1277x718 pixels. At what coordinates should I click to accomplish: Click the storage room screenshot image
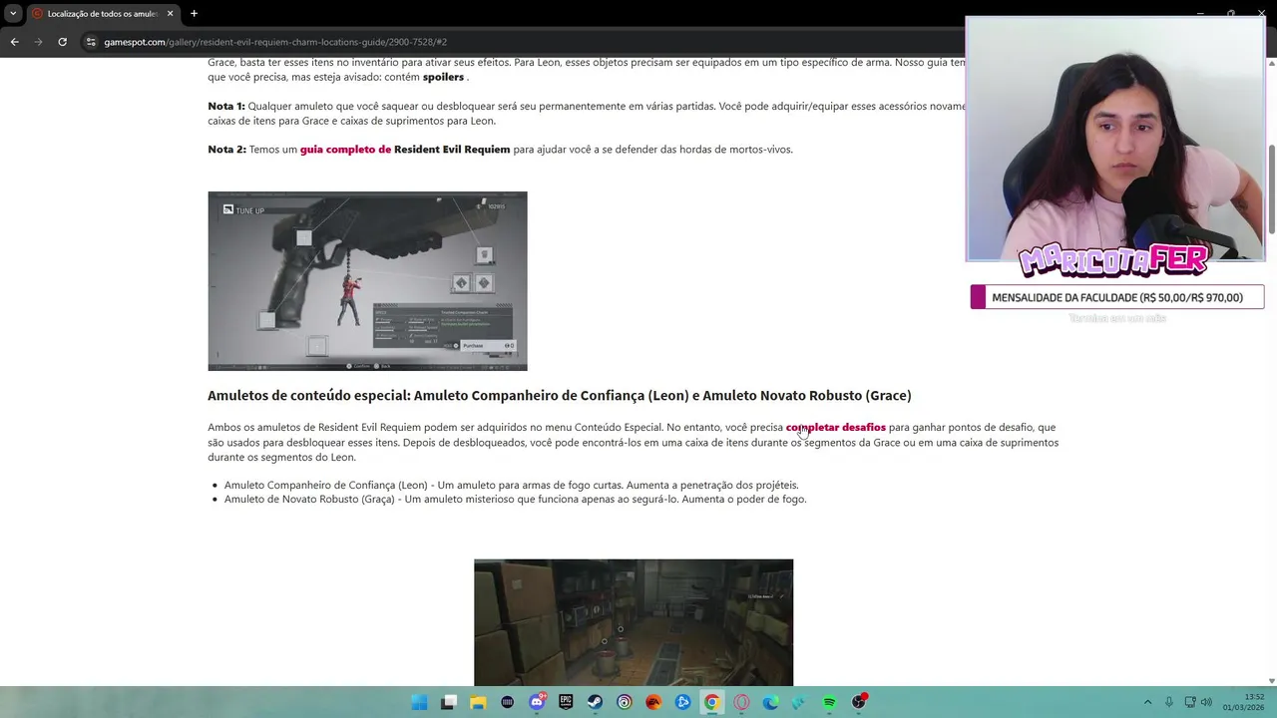(634, 622)
